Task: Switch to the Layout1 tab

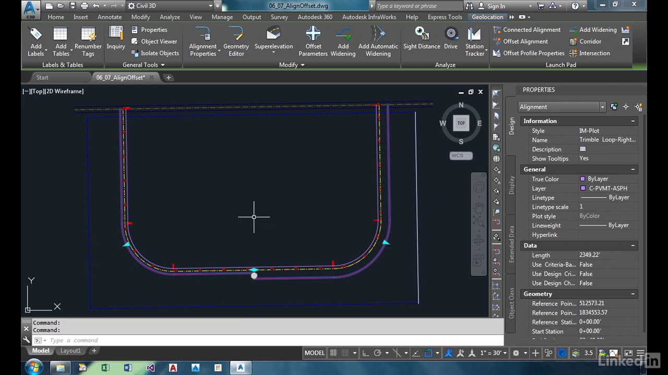Action: (x=70, y=351)
